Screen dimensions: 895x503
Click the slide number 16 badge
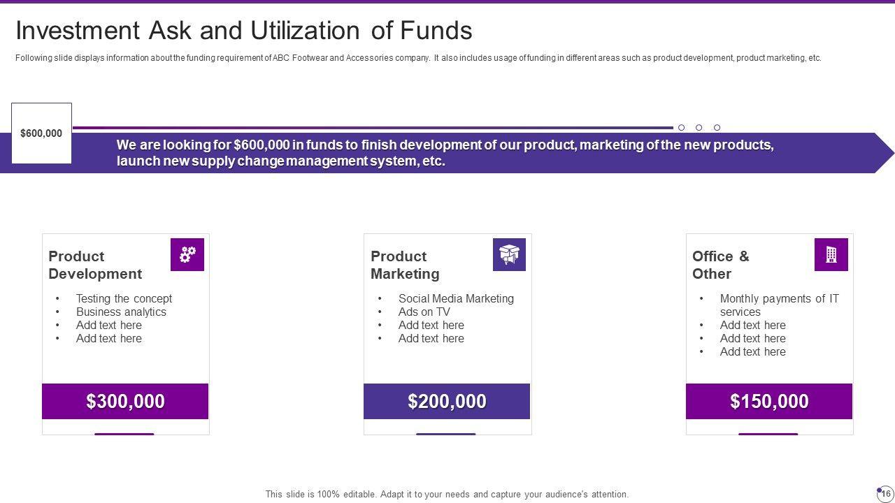tap(885, 493)
